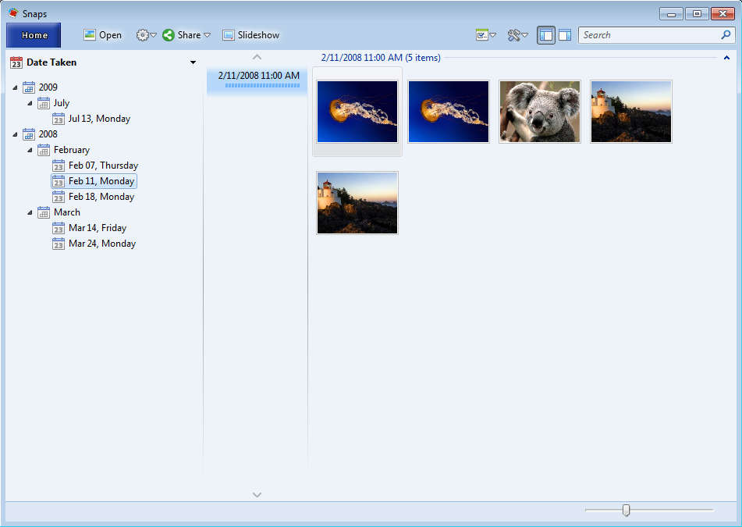Open the tools wrench dropdown
Screen dimensions: 742x527
click(517, 35)
